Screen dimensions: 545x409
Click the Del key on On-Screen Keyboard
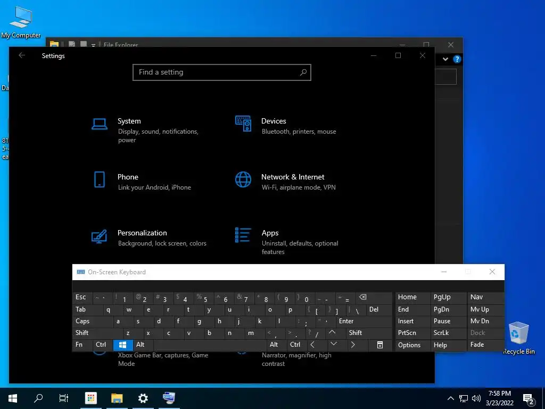[x=379, y=309]
